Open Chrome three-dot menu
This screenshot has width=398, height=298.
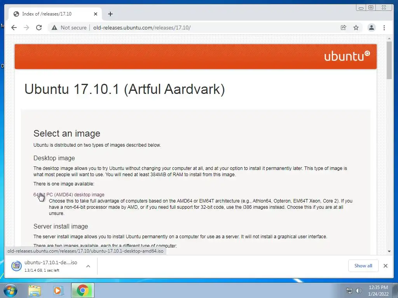tap(384, 28)
